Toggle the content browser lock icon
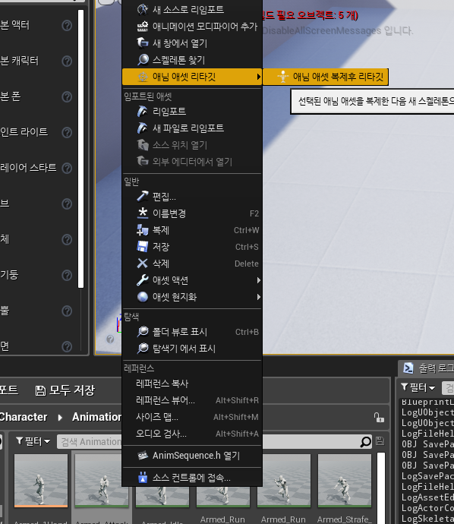This screenshot has width=454, height=524. click(379, 417)
